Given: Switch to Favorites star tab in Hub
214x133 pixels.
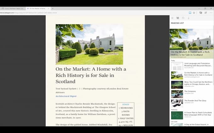Looking at the screenshot, I should click(x=172, y=18).
